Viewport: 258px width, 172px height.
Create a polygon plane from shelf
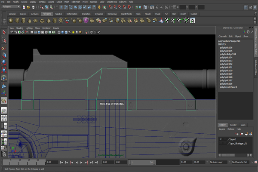pos(36,21)
